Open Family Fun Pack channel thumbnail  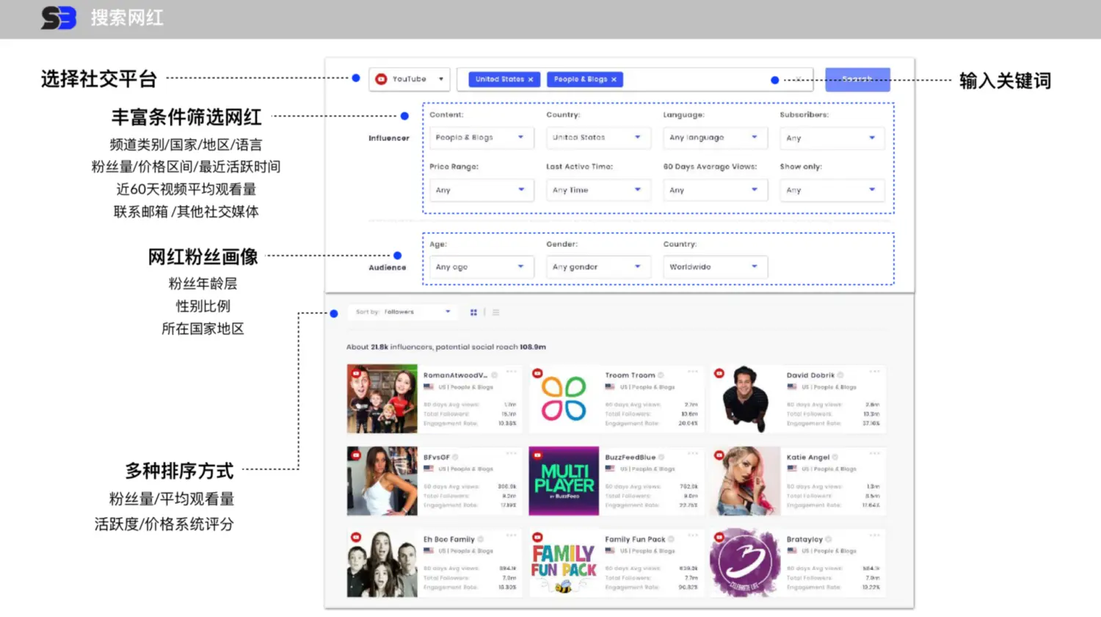tap(564, 563)
